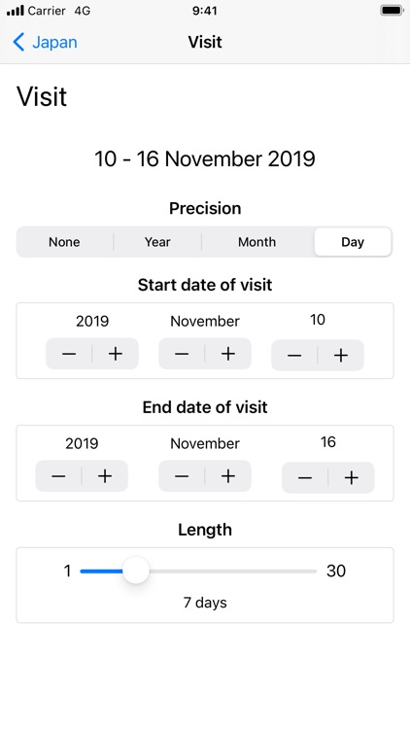Go back to Japan
Image resolution: width=410 pixels, height=729 pixels.
tap(45, 42)
